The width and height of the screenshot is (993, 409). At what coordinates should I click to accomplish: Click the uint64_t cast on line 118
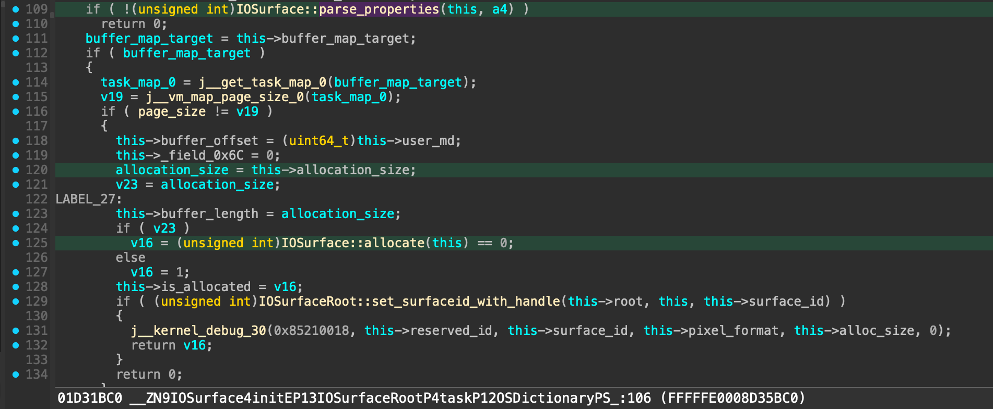coord(319,141)
